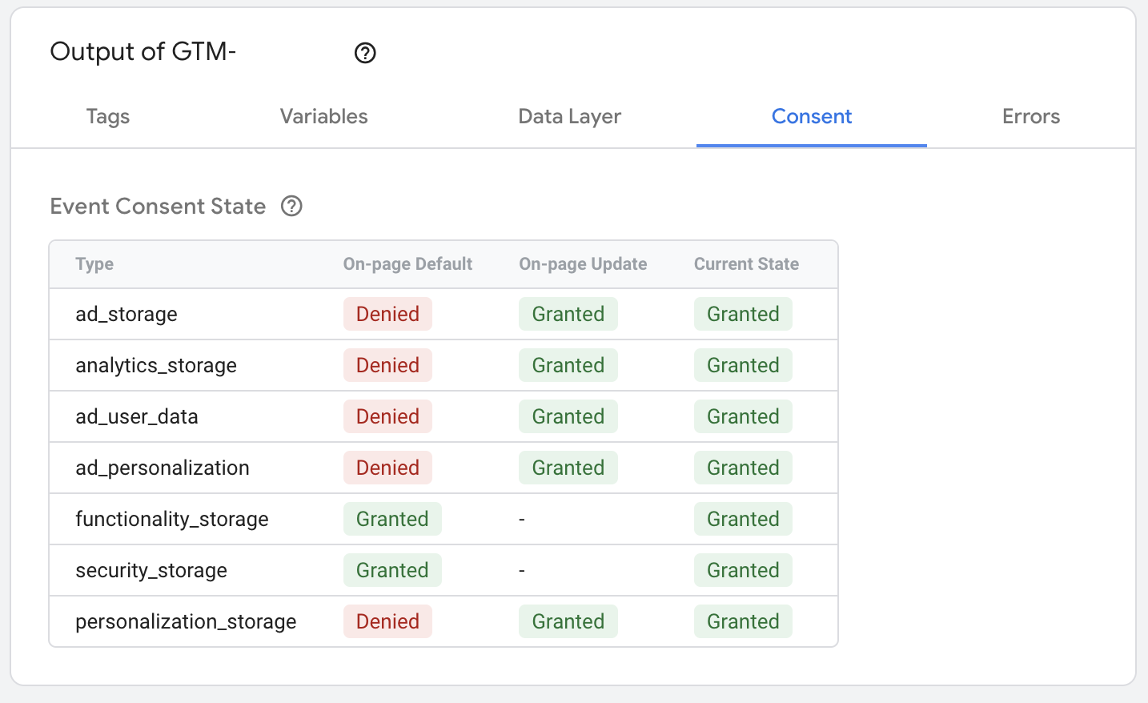The width and height of the screenshot is (1148, 703).
Task: Go to the Errors tab
Action: 1030,117
